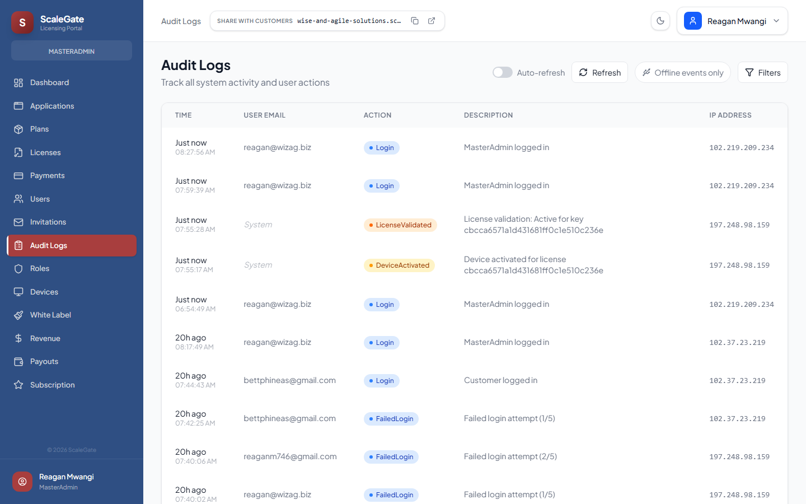Click the Invitations envelope icon in sidebar

click(18, 222)
